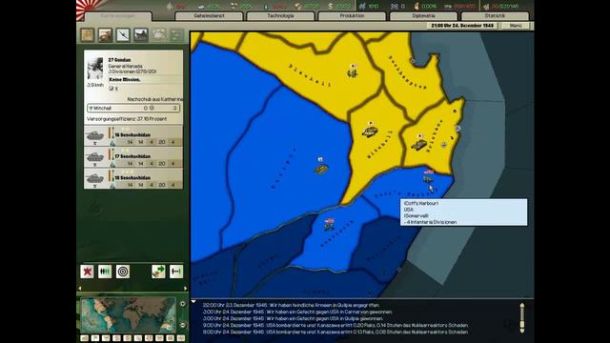Select the eighth map-filter button below minimap
The image size is (610, 343).
(x=159, y=338)
